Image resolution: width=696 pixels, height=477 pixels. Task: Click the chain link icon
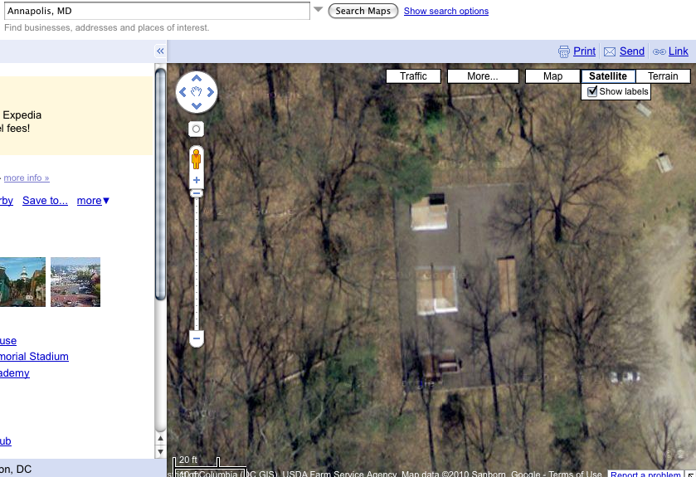pos(659,52)
